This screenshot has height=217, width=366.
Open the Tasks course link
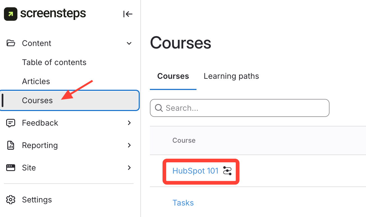click(x=183, y=203)
